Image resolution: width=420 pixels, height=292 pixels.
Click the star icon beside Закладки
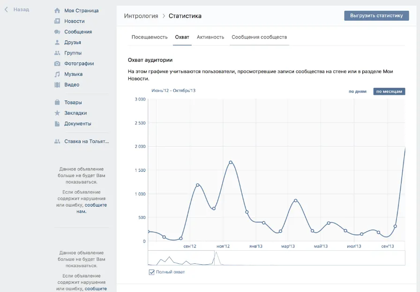(57, 113)
